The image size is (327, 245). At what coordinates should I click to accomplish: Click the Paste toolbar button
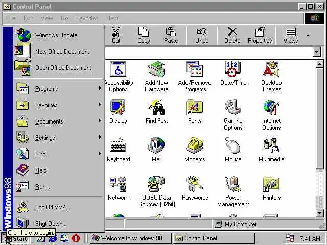tap(171, 35)
